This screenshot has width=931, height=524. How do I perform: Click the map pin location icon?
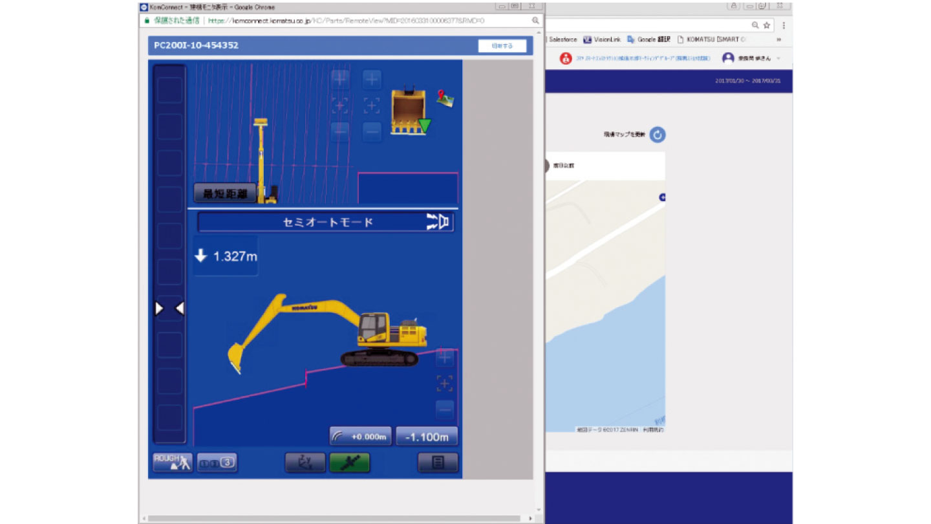[x=445, y=98]
